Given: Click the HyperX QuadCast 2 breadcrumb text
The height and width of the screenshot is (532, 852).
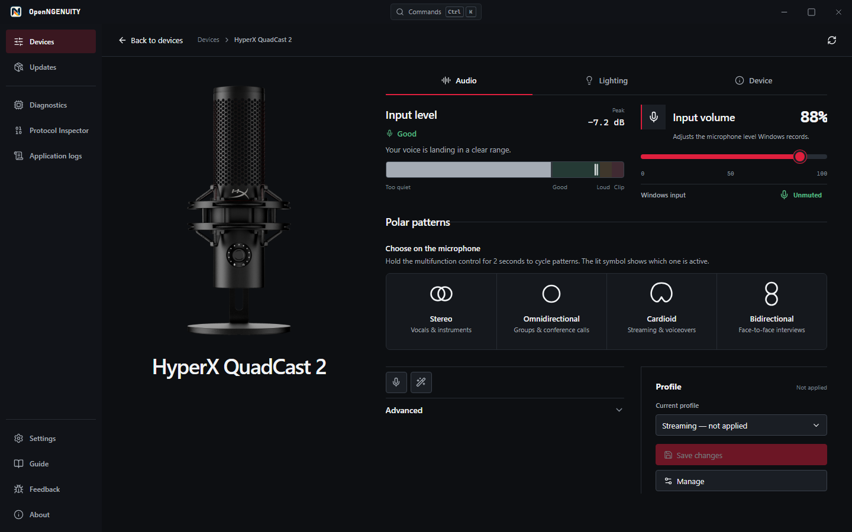Looking at the screenshot, I should pyautogui.click(x=263, y=40).
